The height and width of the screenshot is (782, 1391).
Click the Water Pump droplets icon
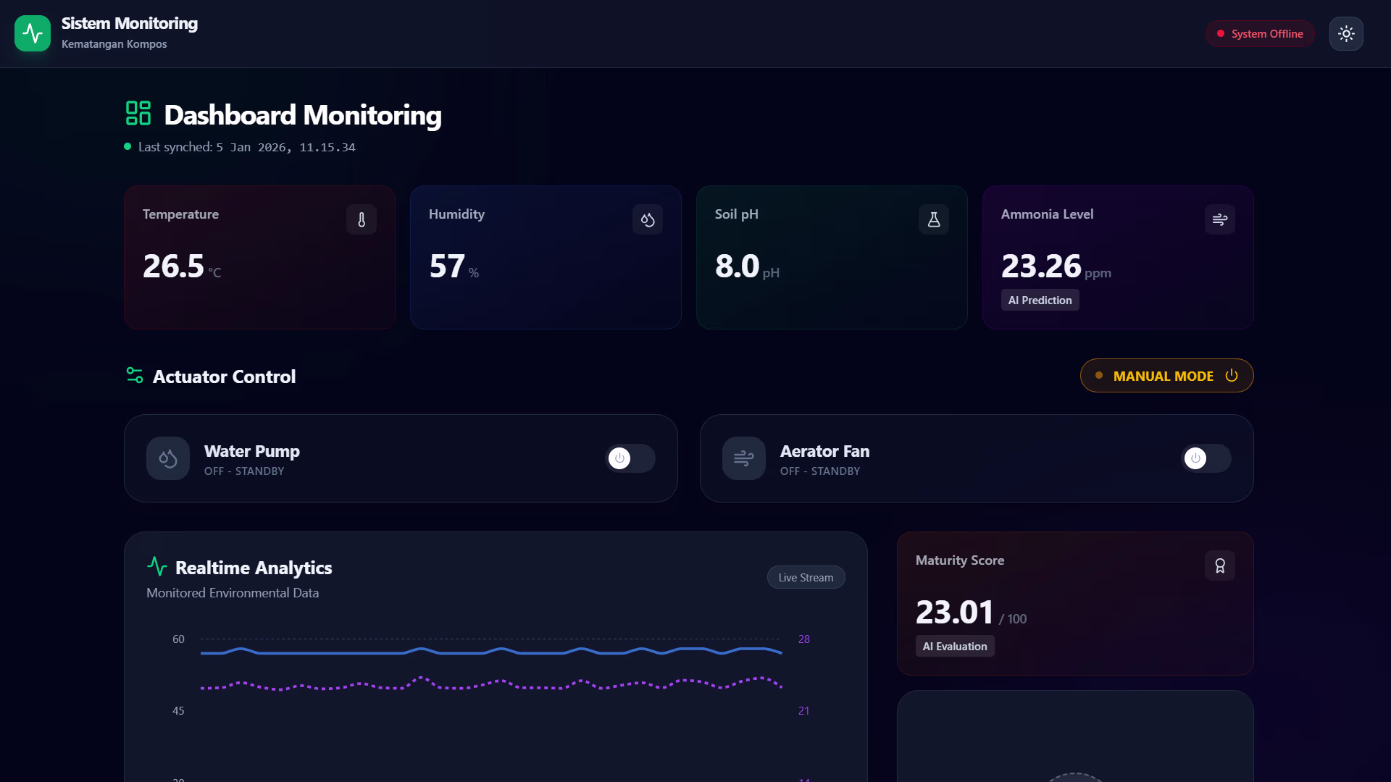168,458
